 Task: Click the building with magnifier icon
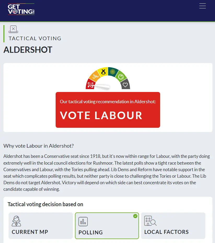pos(150,221)
